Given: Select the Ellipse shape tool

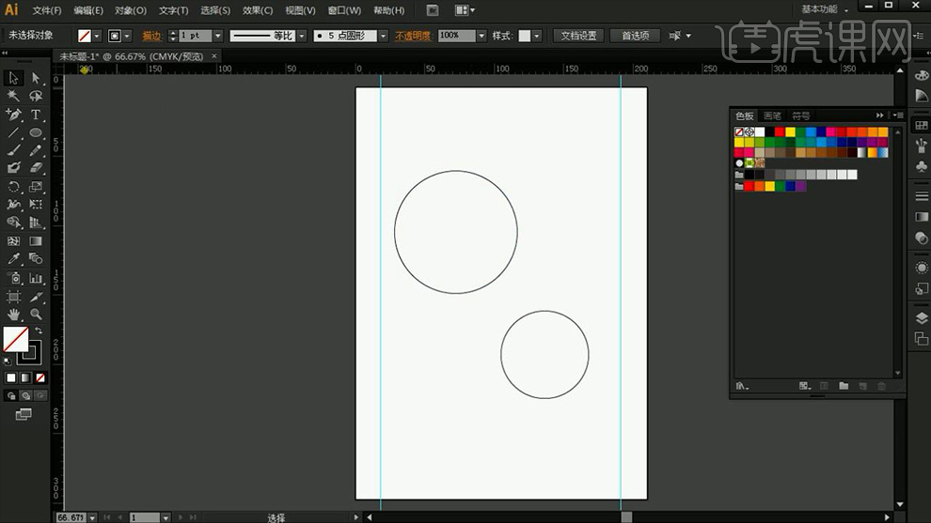Looking at the screenshot, I should tap(36, 132).
